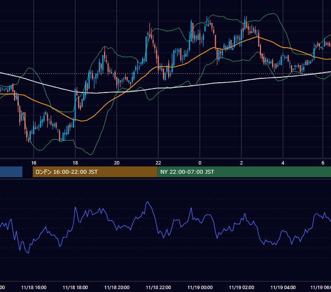Select the 22 hour label on the upper axis
The height and width of the screenshot is (292, 331).
point(158,163)
